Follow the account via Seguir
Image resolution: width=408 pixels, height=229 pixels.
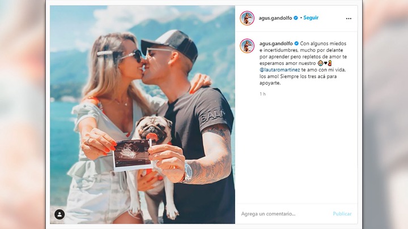(x=311, y=18)
